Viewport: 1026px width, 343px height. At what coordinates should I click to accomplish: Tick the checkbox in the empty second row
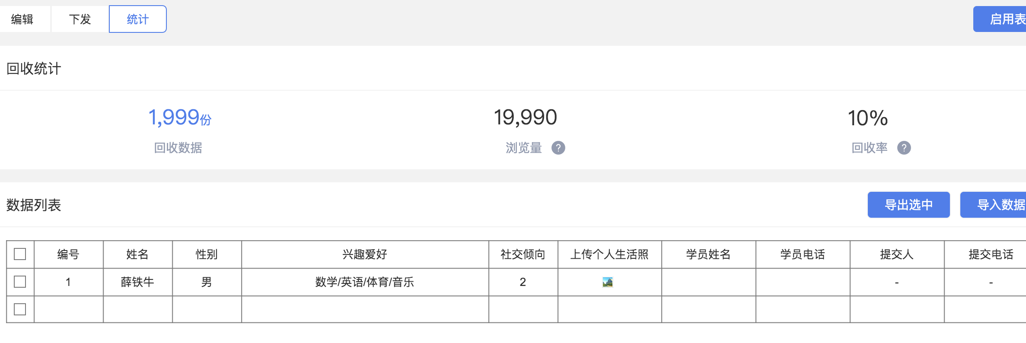pyautogui.click(x=20, y=309)
